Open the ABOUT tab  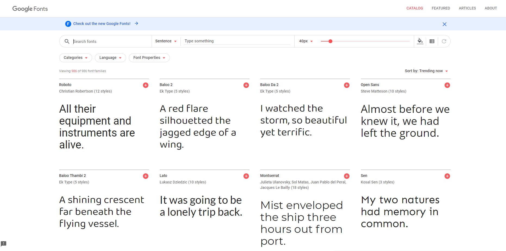(x=491, y=8)
